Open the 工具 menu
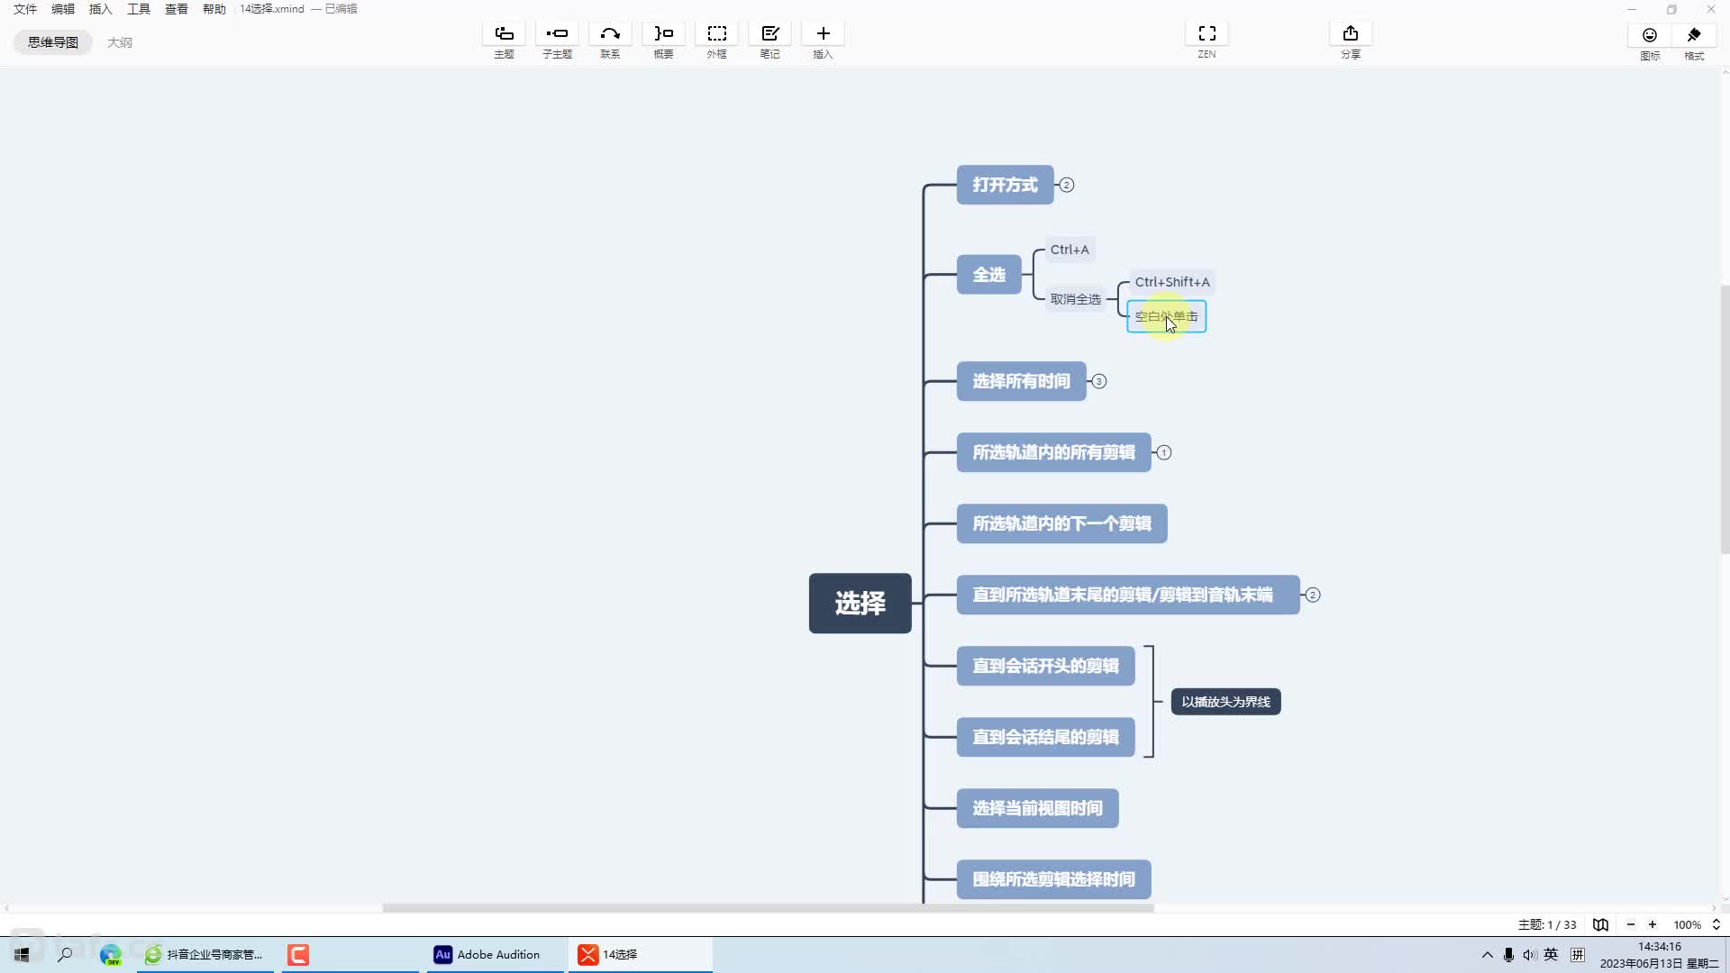 (x=139, y=9)
